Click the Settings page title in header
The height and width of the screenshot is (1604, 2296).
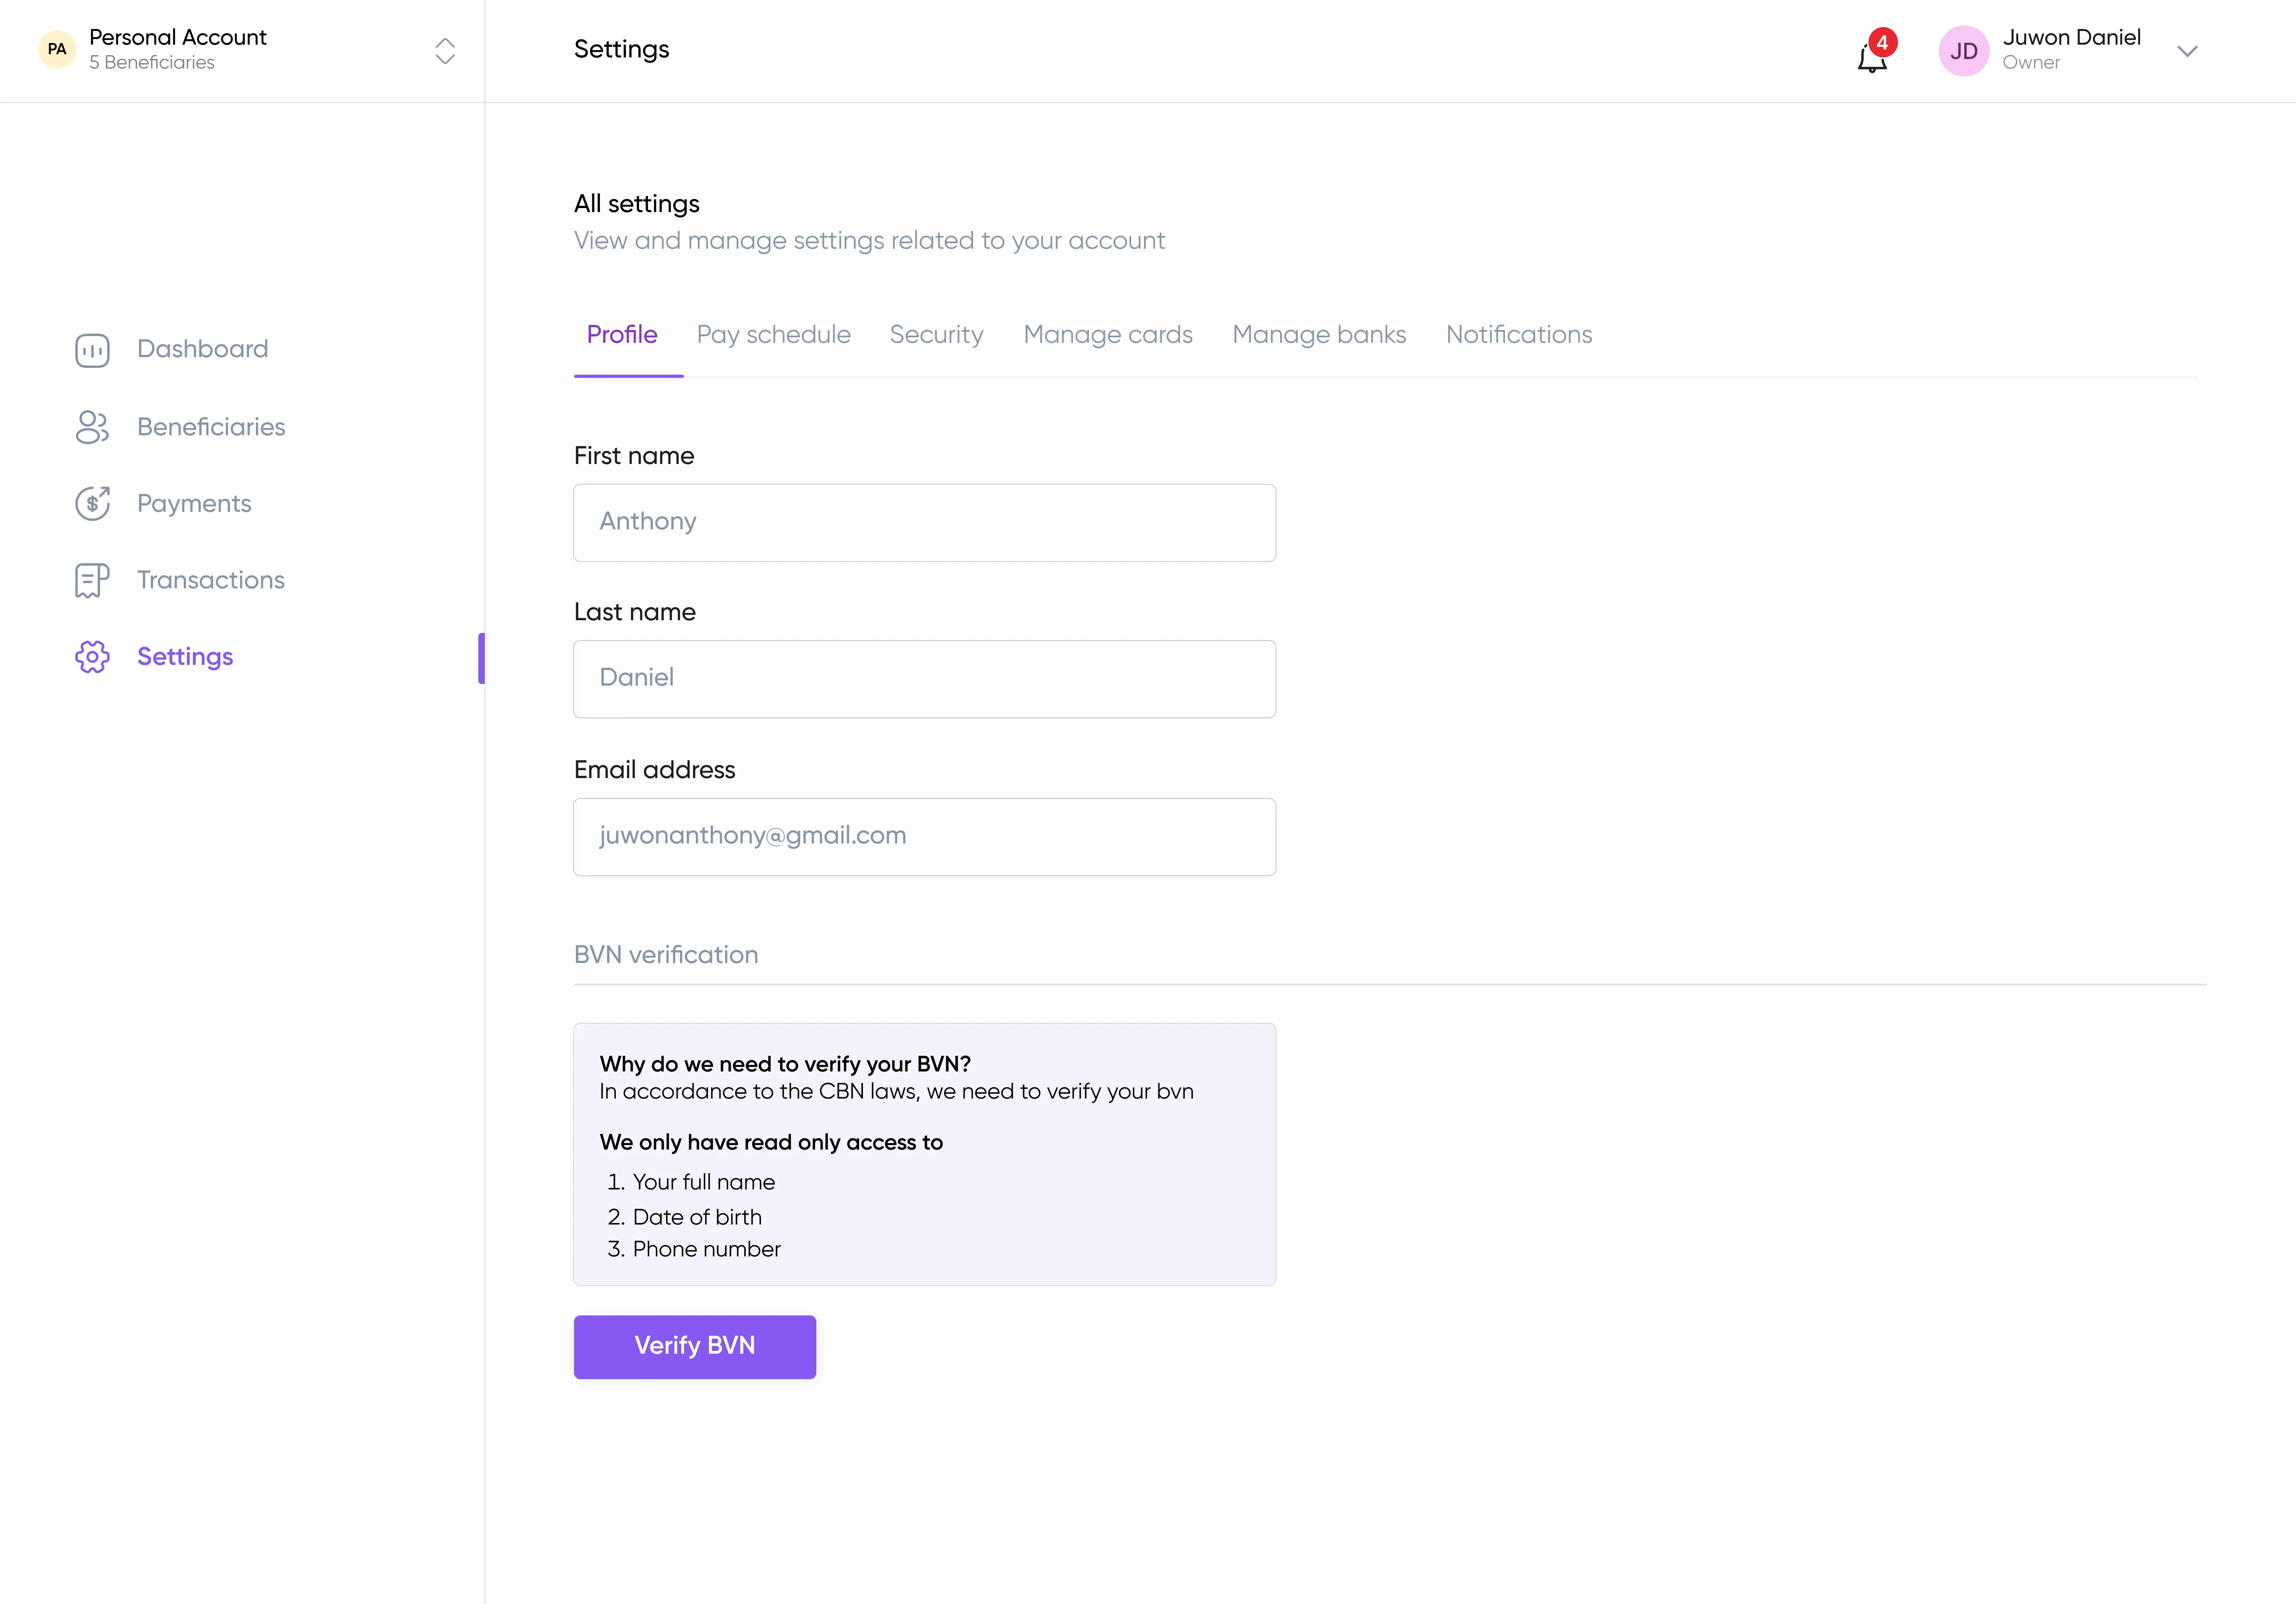tap(621, 49)
